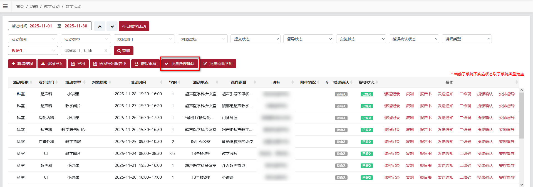
Task: Click 发送通知 in 妇产组超声教学 row
Action: (445, 130)
